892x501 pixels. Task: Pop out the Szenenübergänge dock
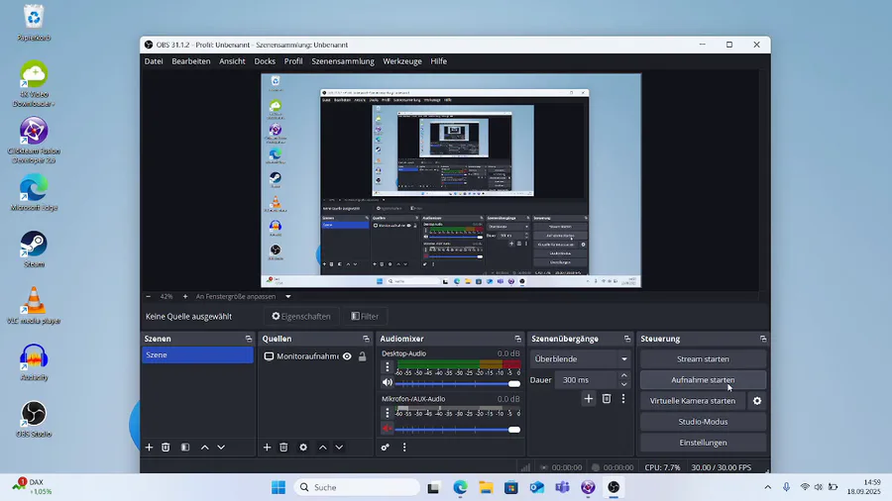[627, 339]
